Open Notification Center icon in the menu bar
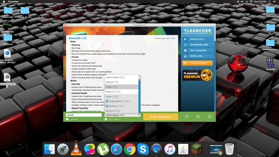 coord(275,2)
